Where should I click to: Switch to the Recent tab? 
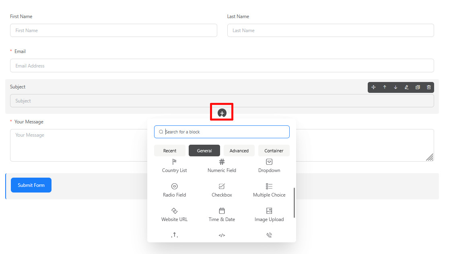pyautogui.click(x=170, y=151)
